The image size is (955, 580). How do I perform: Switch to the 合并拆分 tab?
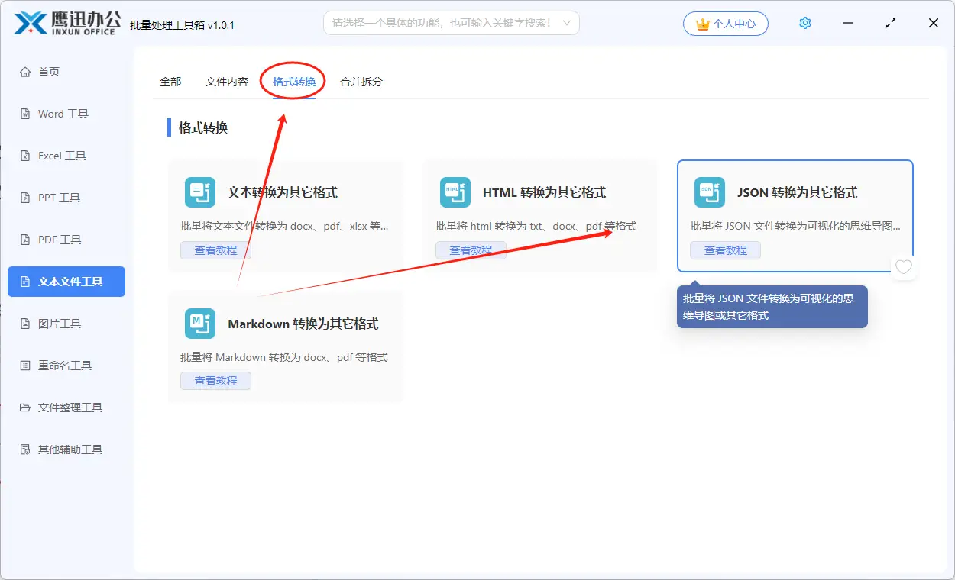pyautogui.click(x=361, y=82)
